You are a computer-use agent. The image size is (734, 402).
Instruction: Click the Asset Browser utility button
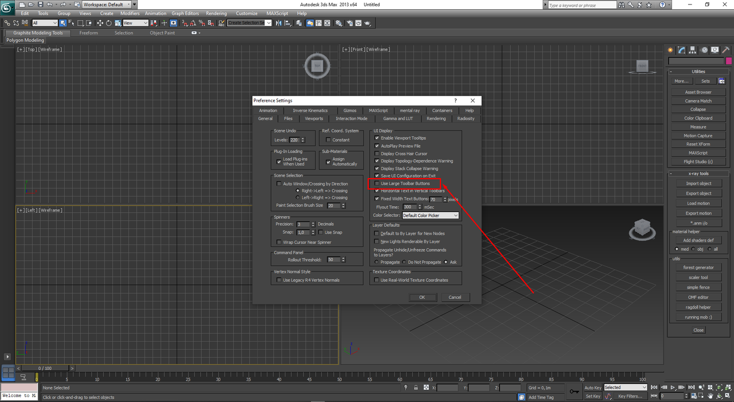coord(698,92)
